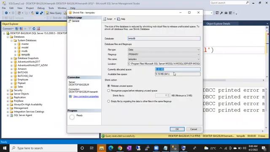Screen dimensions: 270x152
Task: Click the Cortana circle icon on taskbar
Action: click(82, 148)
